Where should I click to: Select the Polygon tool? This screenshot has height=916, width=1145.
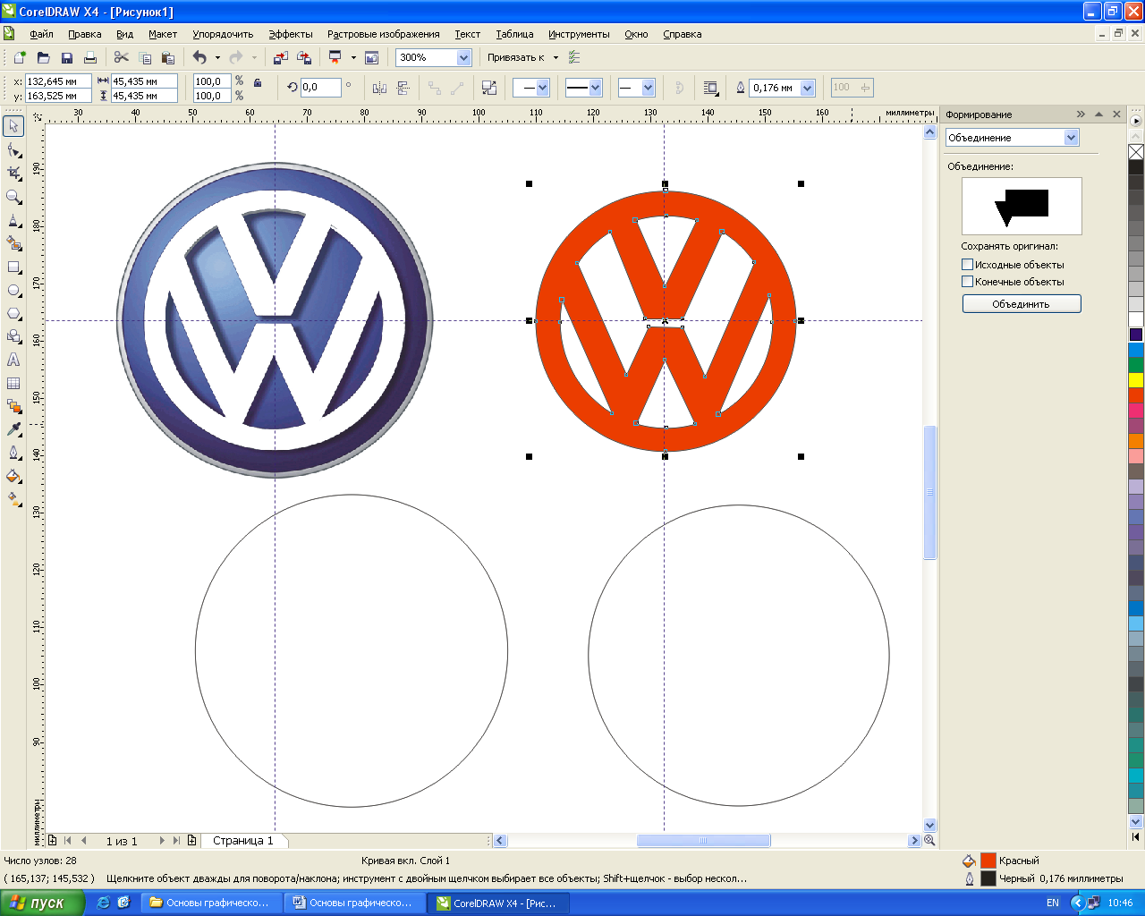pyautogui.click(x=13, y=313)
